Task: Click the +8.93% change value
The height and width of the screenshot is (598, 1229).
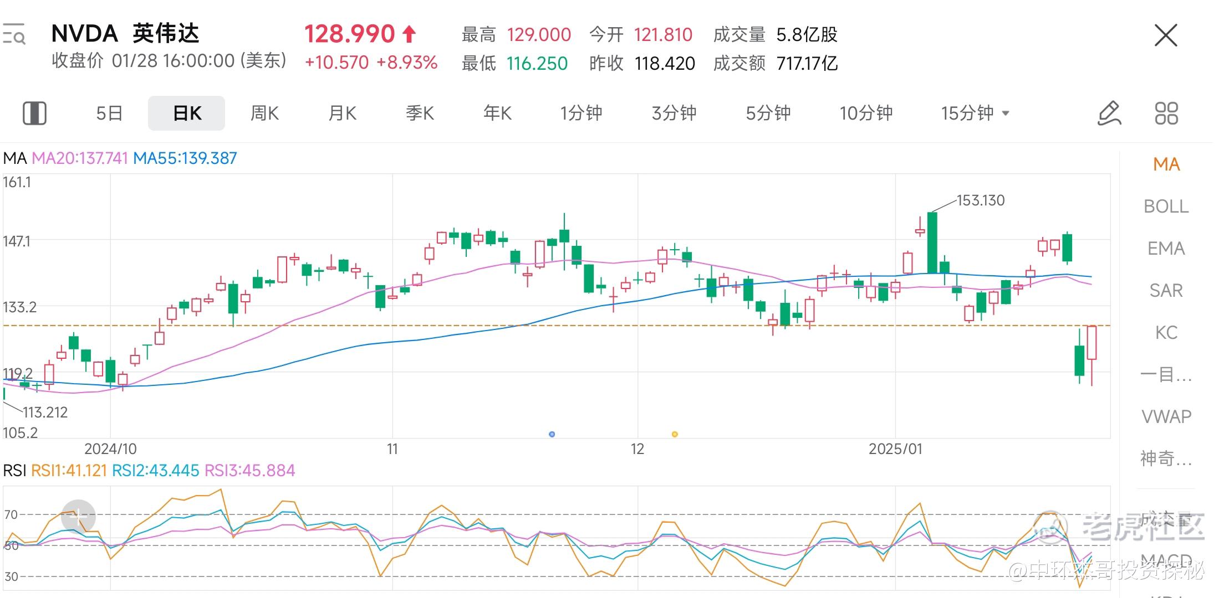Action: 407,63
